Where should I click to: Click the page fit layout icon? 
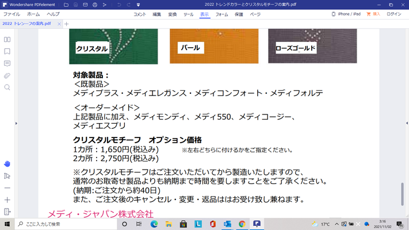(x=7, y=212)
